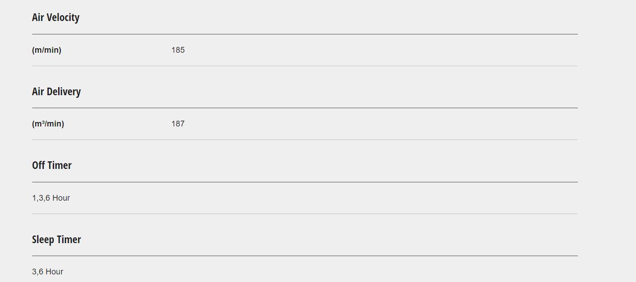636x282 pixels.
Task: Click the 185 air velocity value
Action: [178, 50]
